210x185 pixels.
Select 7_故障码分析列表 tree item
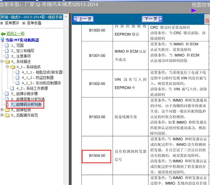point(26,105)
